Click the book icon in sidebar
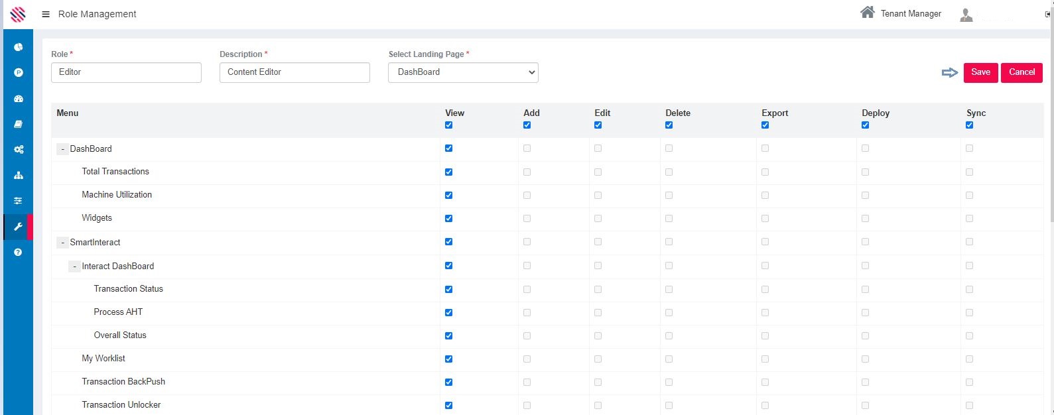The width and height of the screenshot is (1054, 415). coord(19,124)
